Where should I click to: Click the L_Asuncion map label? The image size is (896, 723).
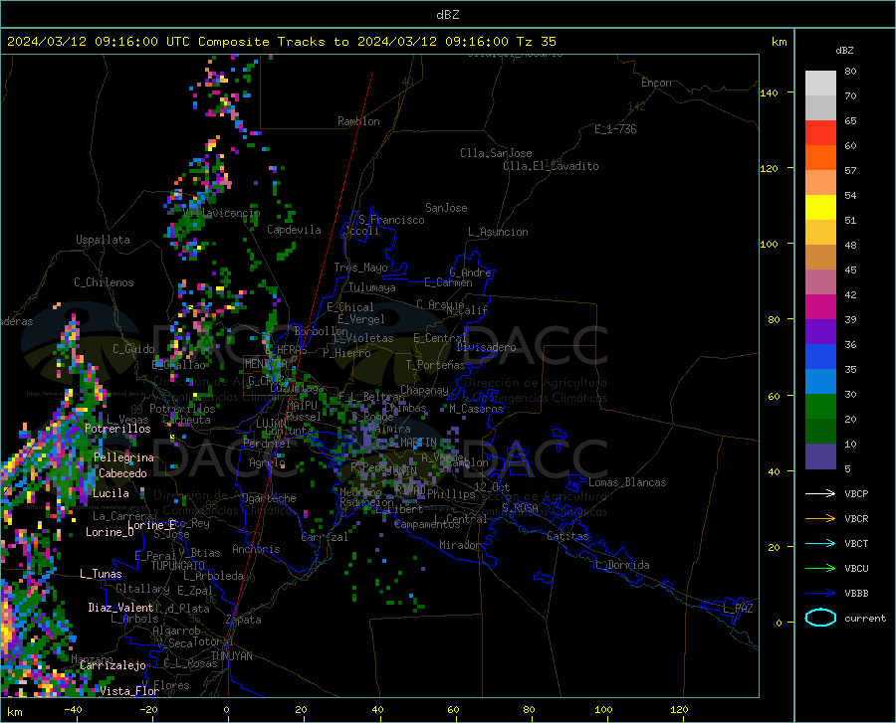(x=498, y=232)
